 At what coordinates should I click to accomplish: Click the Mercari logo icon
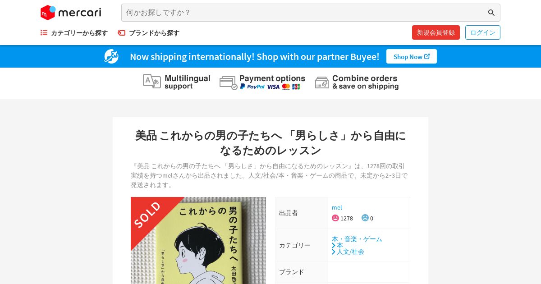pyautogui.click(x=48, y=13)
